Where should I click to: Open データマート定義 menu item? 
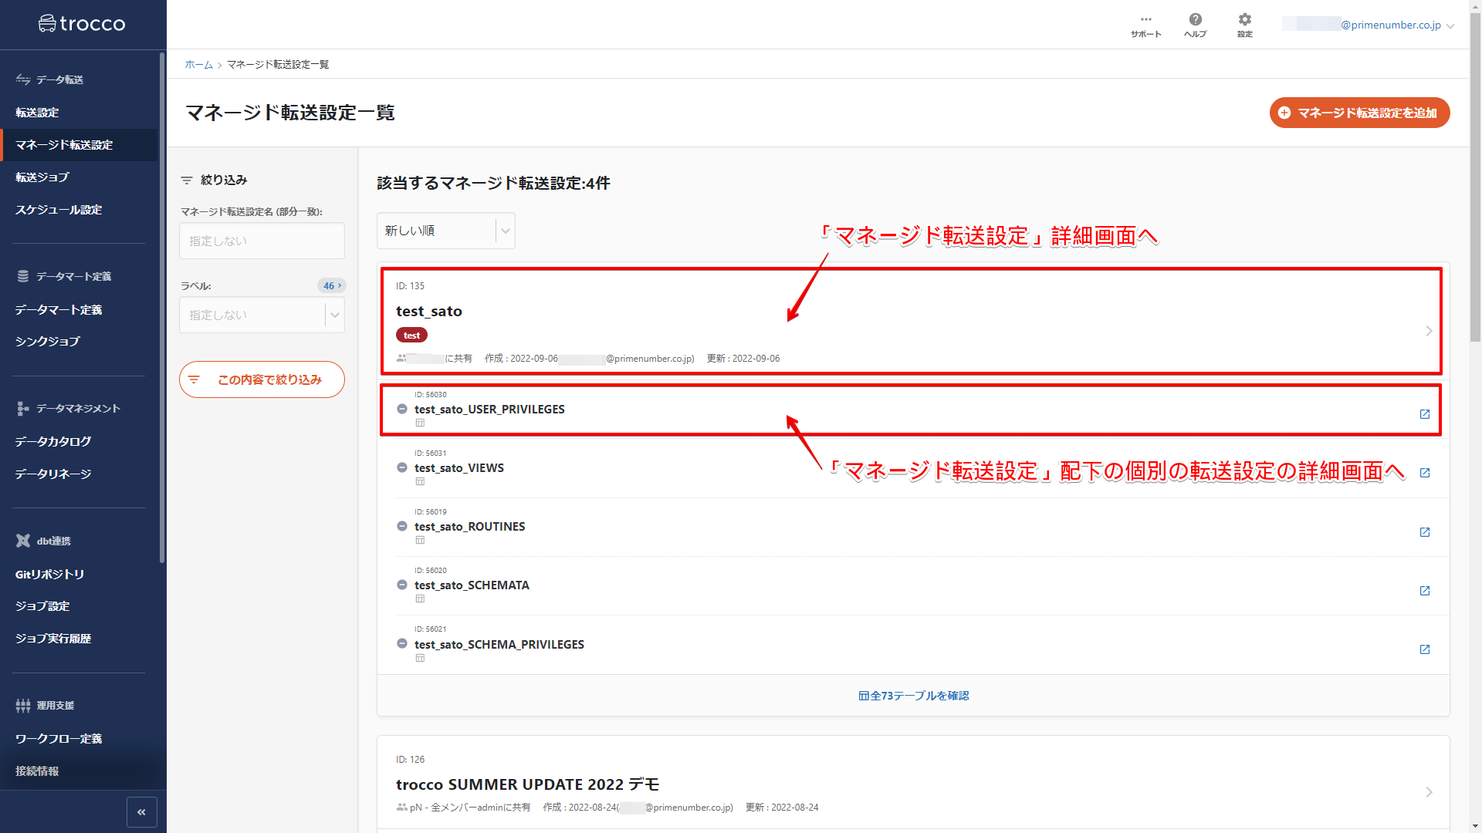coord(59,310)
